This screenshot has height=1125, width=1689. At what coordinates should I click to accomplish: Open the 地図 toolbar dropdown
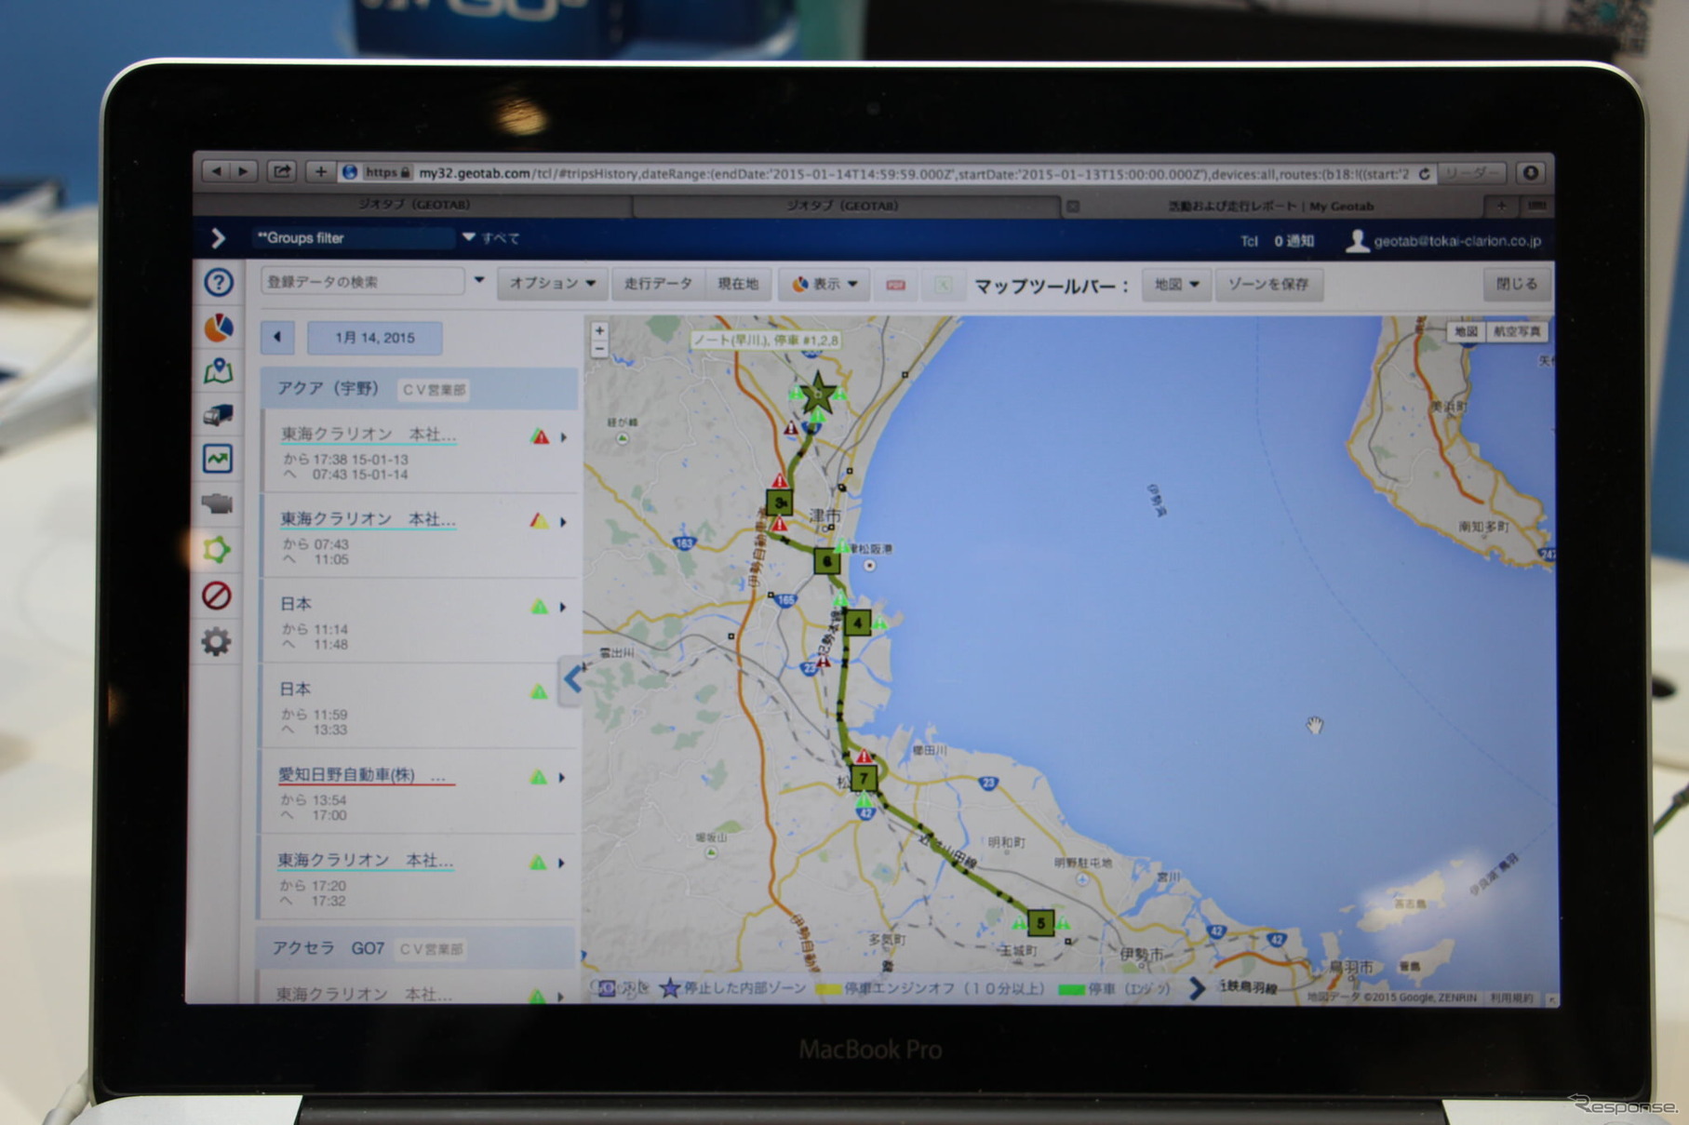(1176, 285)
